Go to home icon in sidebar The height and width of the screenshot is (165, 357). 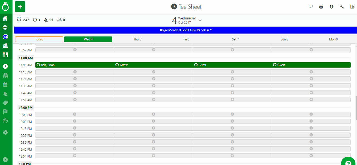[x=5, y=19]
